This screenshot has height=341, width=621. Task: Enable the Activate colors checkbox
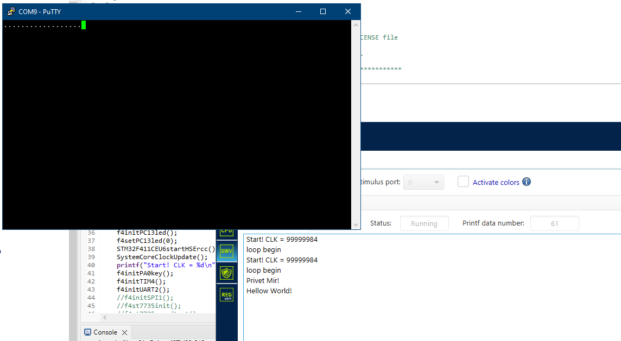coord(463,182)
